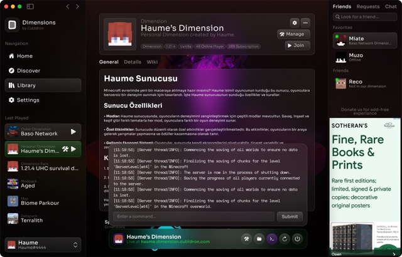
Task: Click the Haume Sunucusu heading
Action: [x=141, y=78]
